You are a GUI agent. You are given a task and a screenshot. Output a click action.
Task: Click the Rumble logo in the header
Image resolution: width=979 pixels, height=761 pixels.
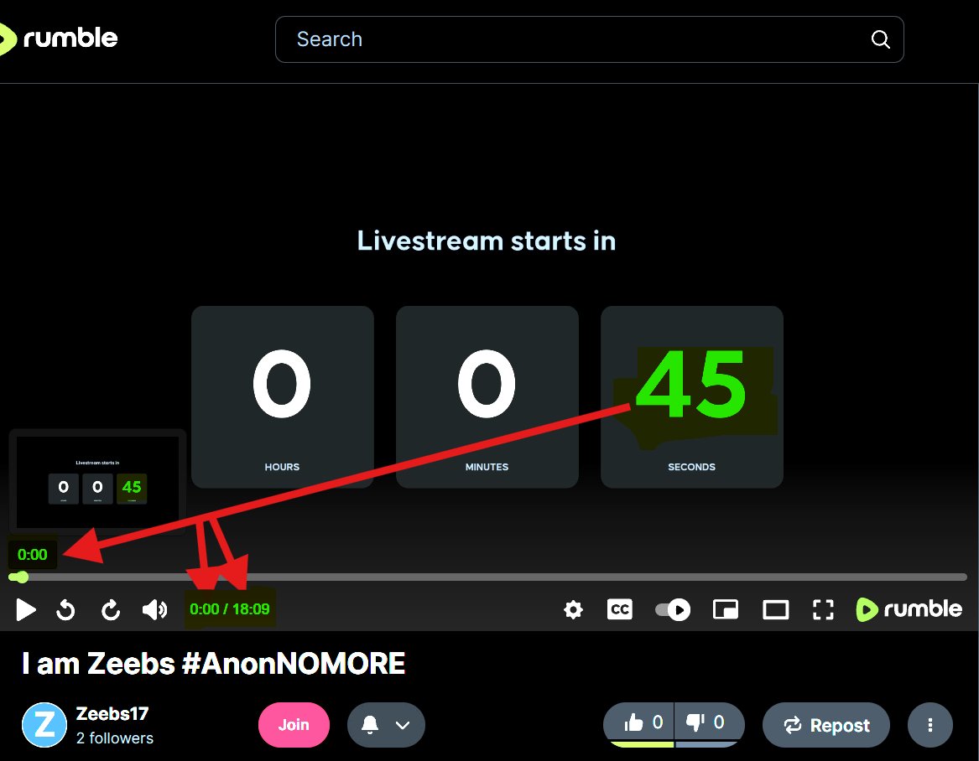pos(58,39)
